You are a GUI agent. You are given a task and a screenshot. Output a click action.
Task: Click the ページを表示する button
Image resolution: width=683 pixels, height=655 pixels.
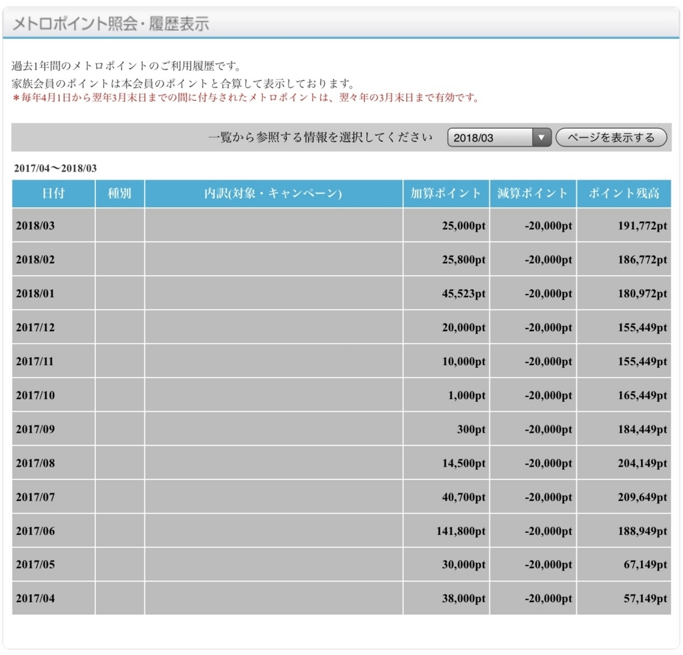pyautogui.click(x=611, y=138)
